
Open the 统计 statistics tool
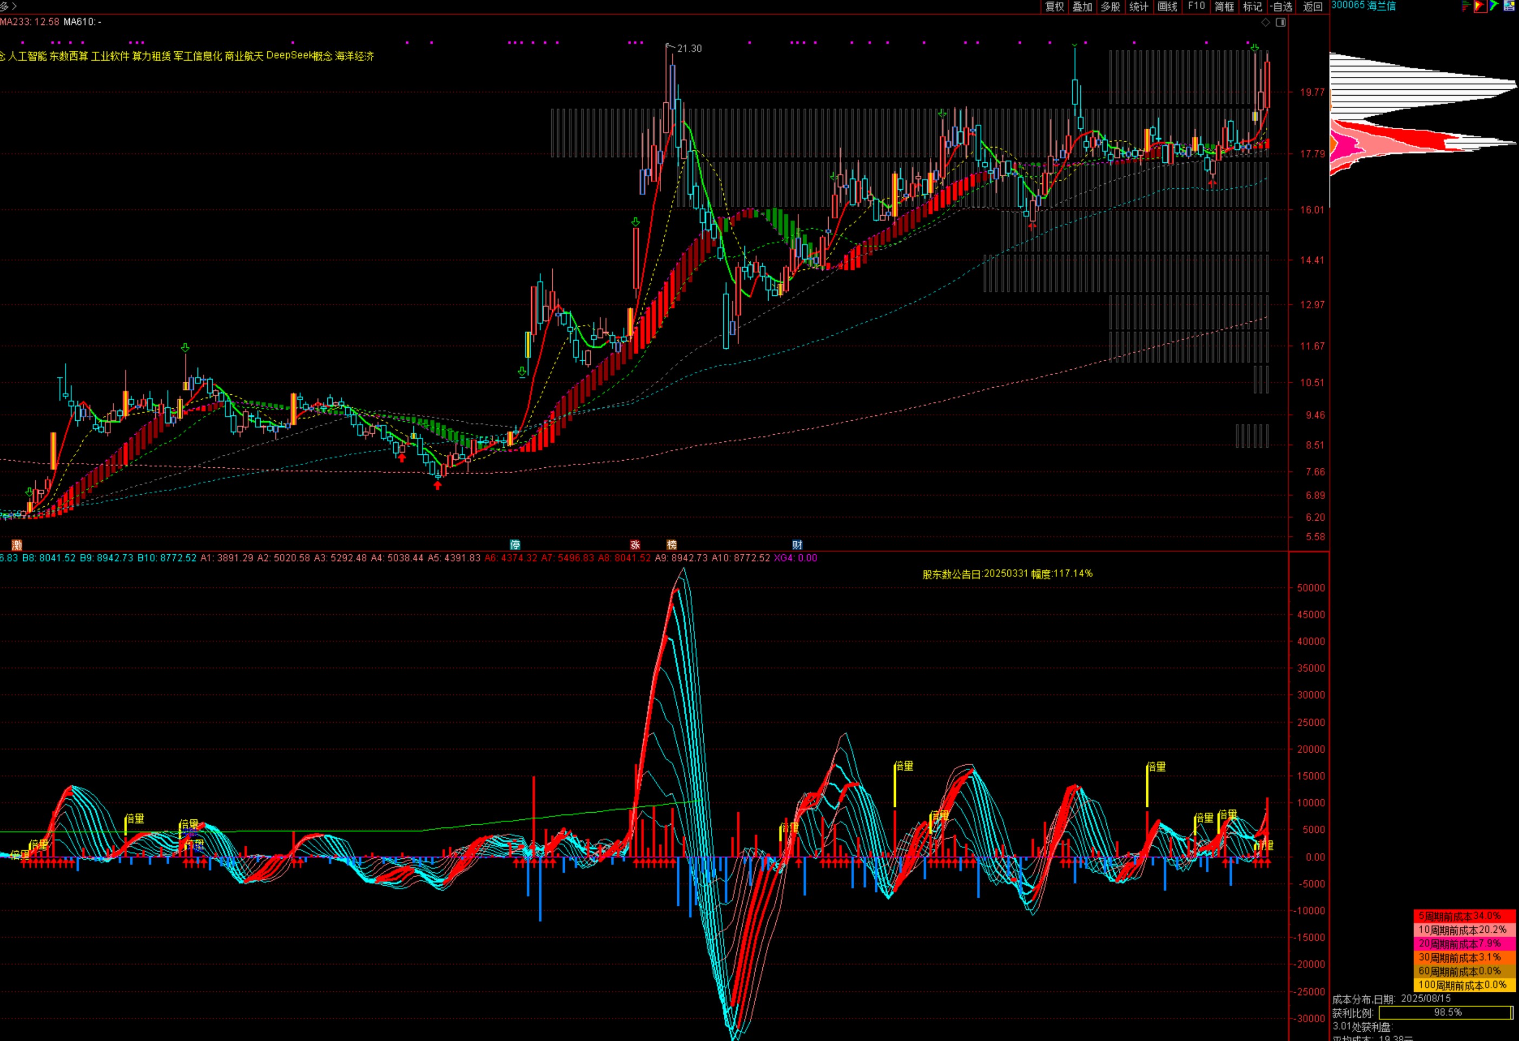click(1139, 6)
